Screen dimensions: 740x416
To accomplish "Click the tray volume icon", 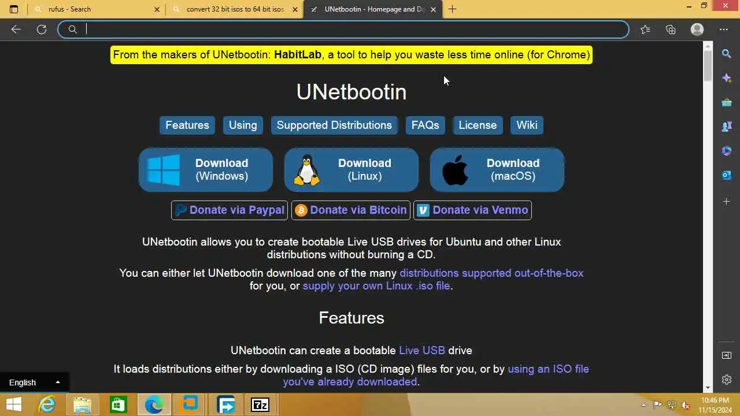I will [x=686, y=405].
